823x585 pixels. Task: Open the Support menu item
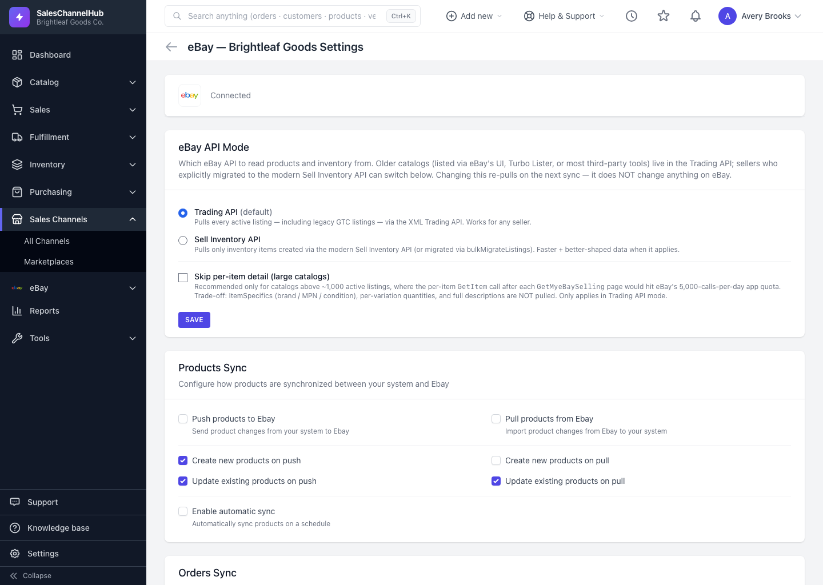click(73, 502)
